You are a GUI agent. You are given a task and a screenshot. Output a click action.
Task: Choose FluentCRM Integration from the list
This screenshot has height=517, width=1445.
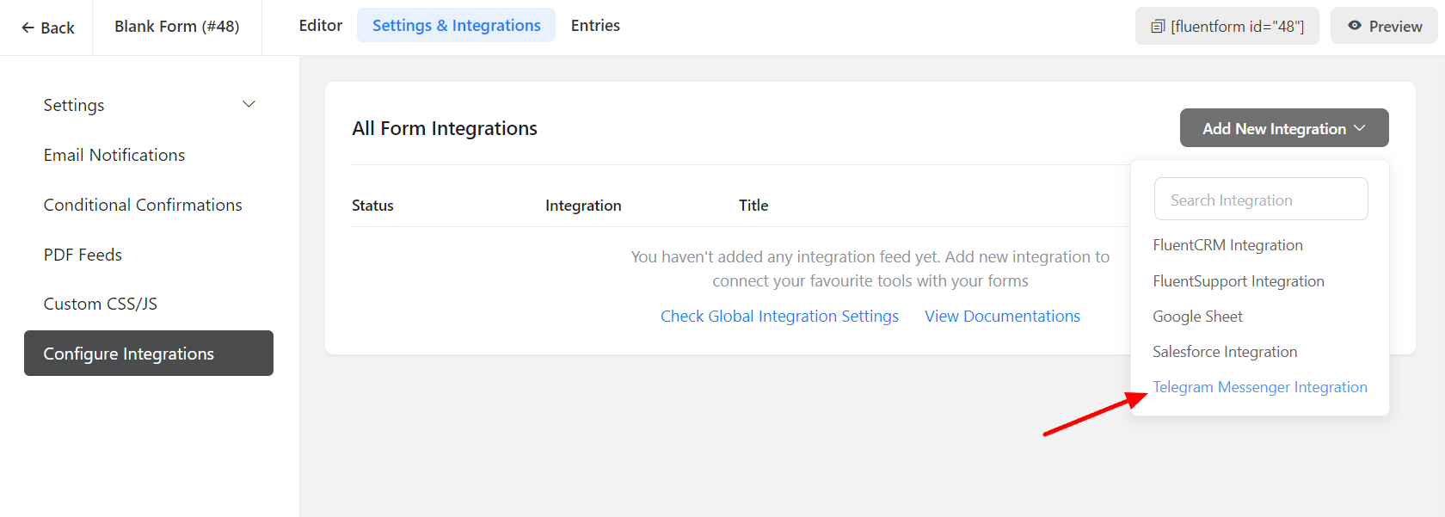tap(1227, 245)
